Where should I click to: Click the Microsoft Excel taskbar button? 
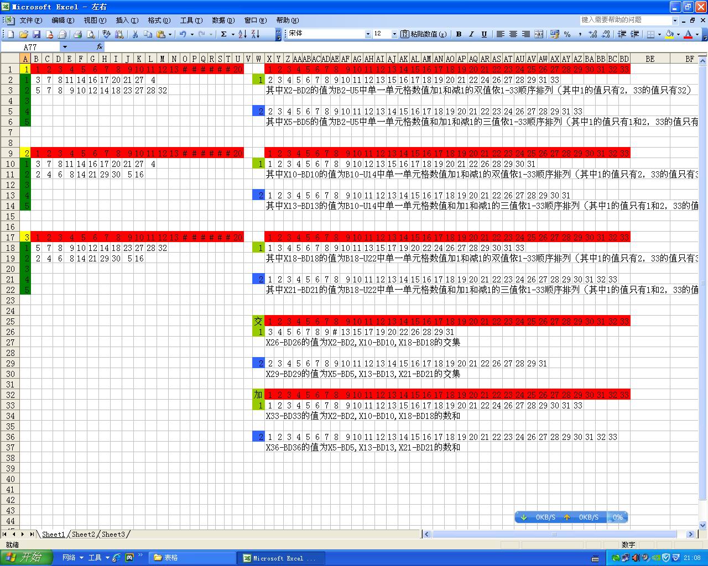pos(282,558)
